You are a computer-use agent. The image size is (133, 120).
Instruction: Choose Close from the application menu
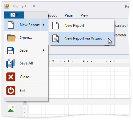point(26,77)
